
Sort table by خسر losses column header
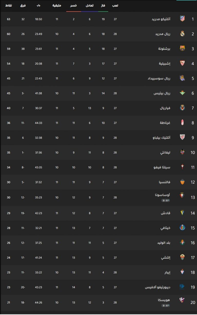click(74, 5)
